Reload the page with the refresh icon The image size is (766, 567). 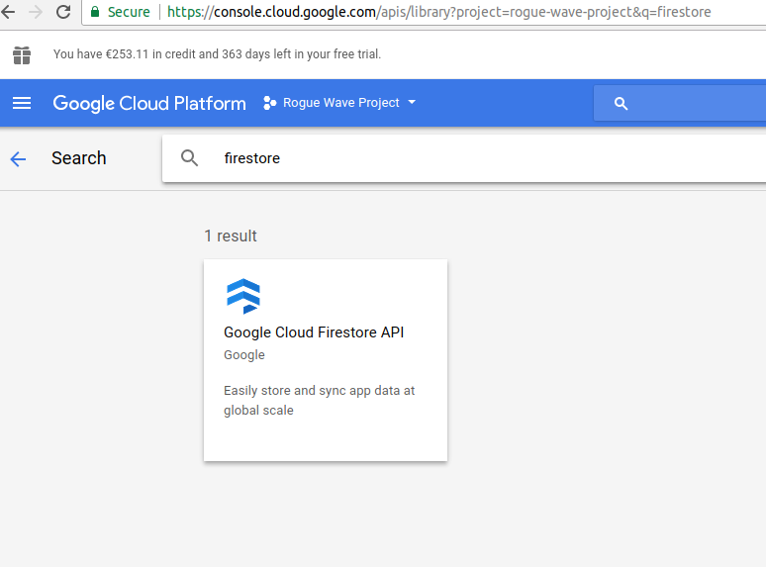coord(63,12)
